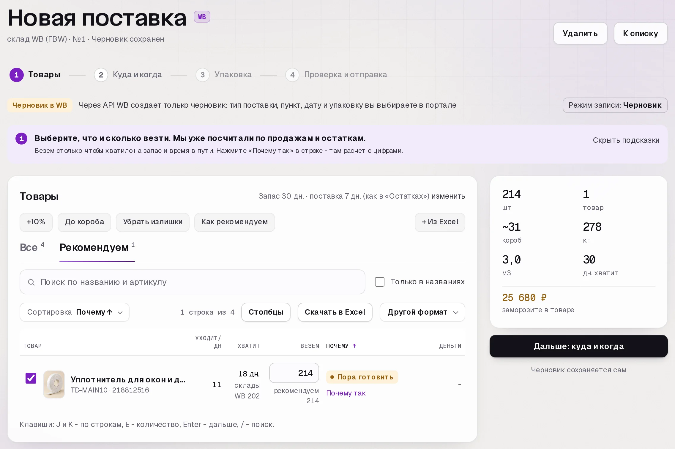Image resolution: width=675 pixels, height=449 pixels.
Task: Click the search magnifier icon
Action: pos(31,282)
